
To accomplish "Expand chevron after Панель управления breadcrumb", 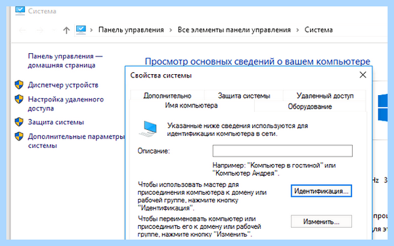I will [x=171, y=30].
